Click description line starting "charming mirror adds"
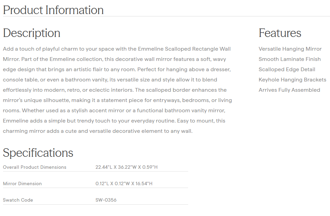This screenshot has width=330, height=216. 98,131
